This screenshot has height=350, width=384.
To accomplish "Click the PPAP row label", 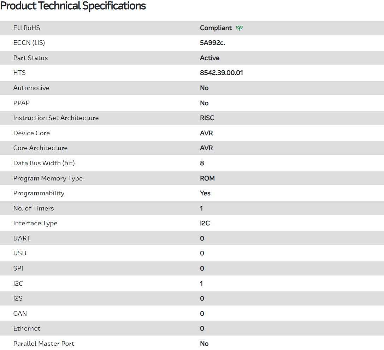I will pos(22,103).
